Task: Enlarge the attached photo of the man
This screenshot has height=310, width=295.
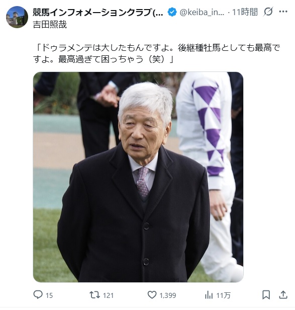Action: pyautogui.click(x=138, y=177)
